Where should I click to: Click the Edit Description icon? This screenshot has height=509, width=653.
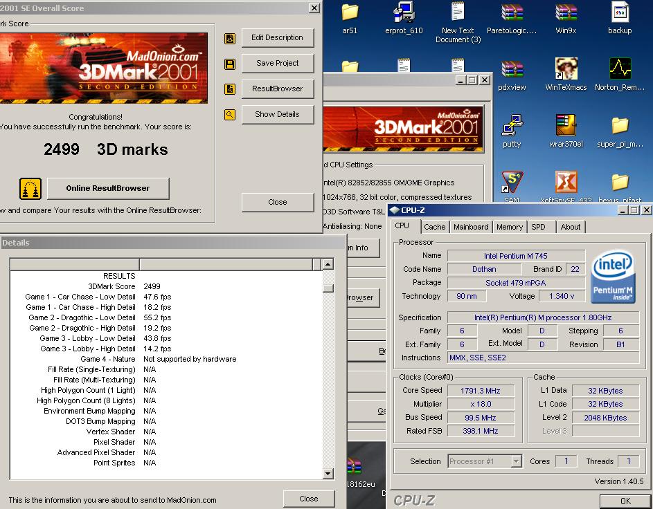pos(230,39)
